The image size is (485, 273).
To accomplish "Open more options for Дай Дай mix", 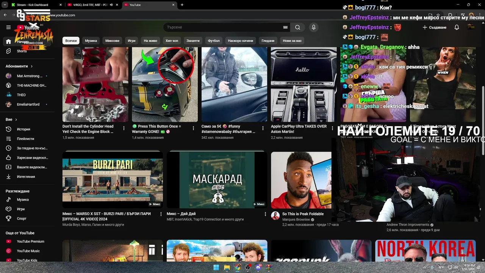I will click(x=265, y=214).
